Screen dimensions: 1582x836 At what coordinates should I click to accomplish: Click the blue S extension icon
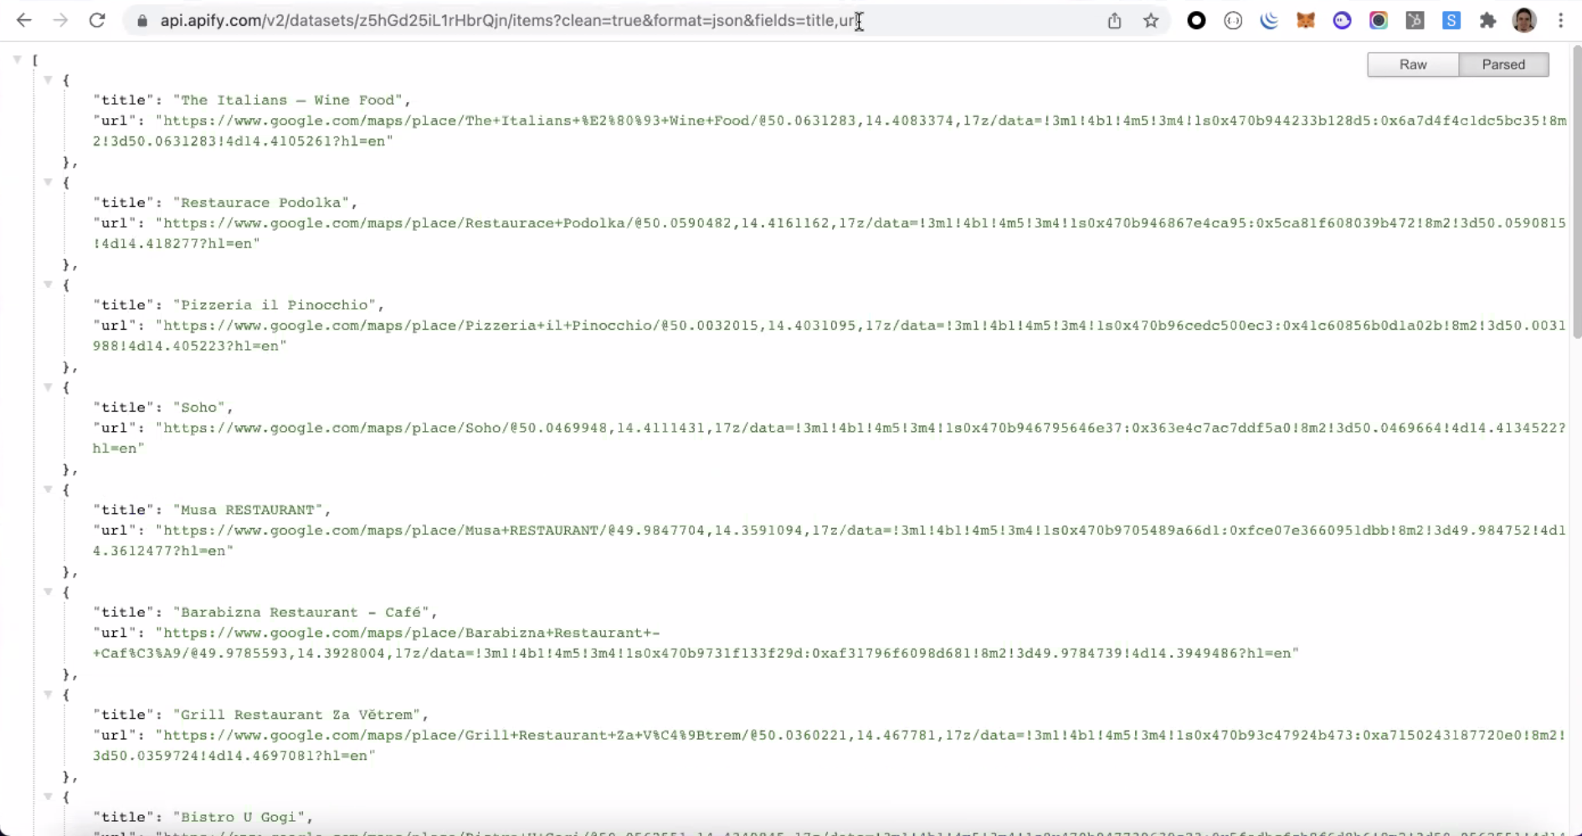click(x=1451, y=21)
